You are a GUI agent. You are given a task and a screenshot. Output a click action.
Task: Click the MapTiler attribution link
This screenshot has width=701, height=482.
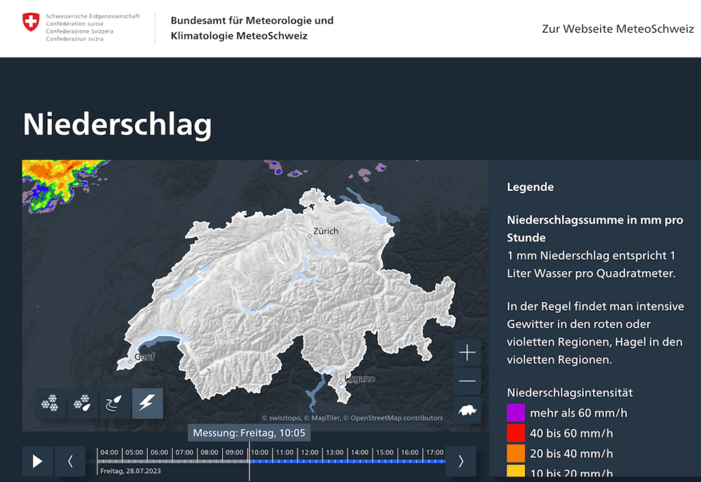[322, 418]
